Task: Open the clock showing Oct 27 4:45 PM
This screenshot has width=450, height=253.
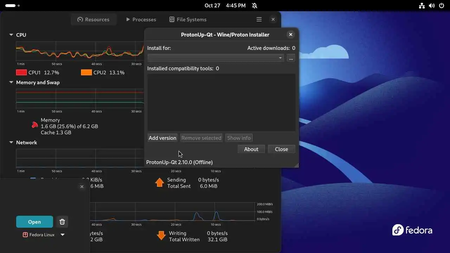Action: [x=225, y=6]
